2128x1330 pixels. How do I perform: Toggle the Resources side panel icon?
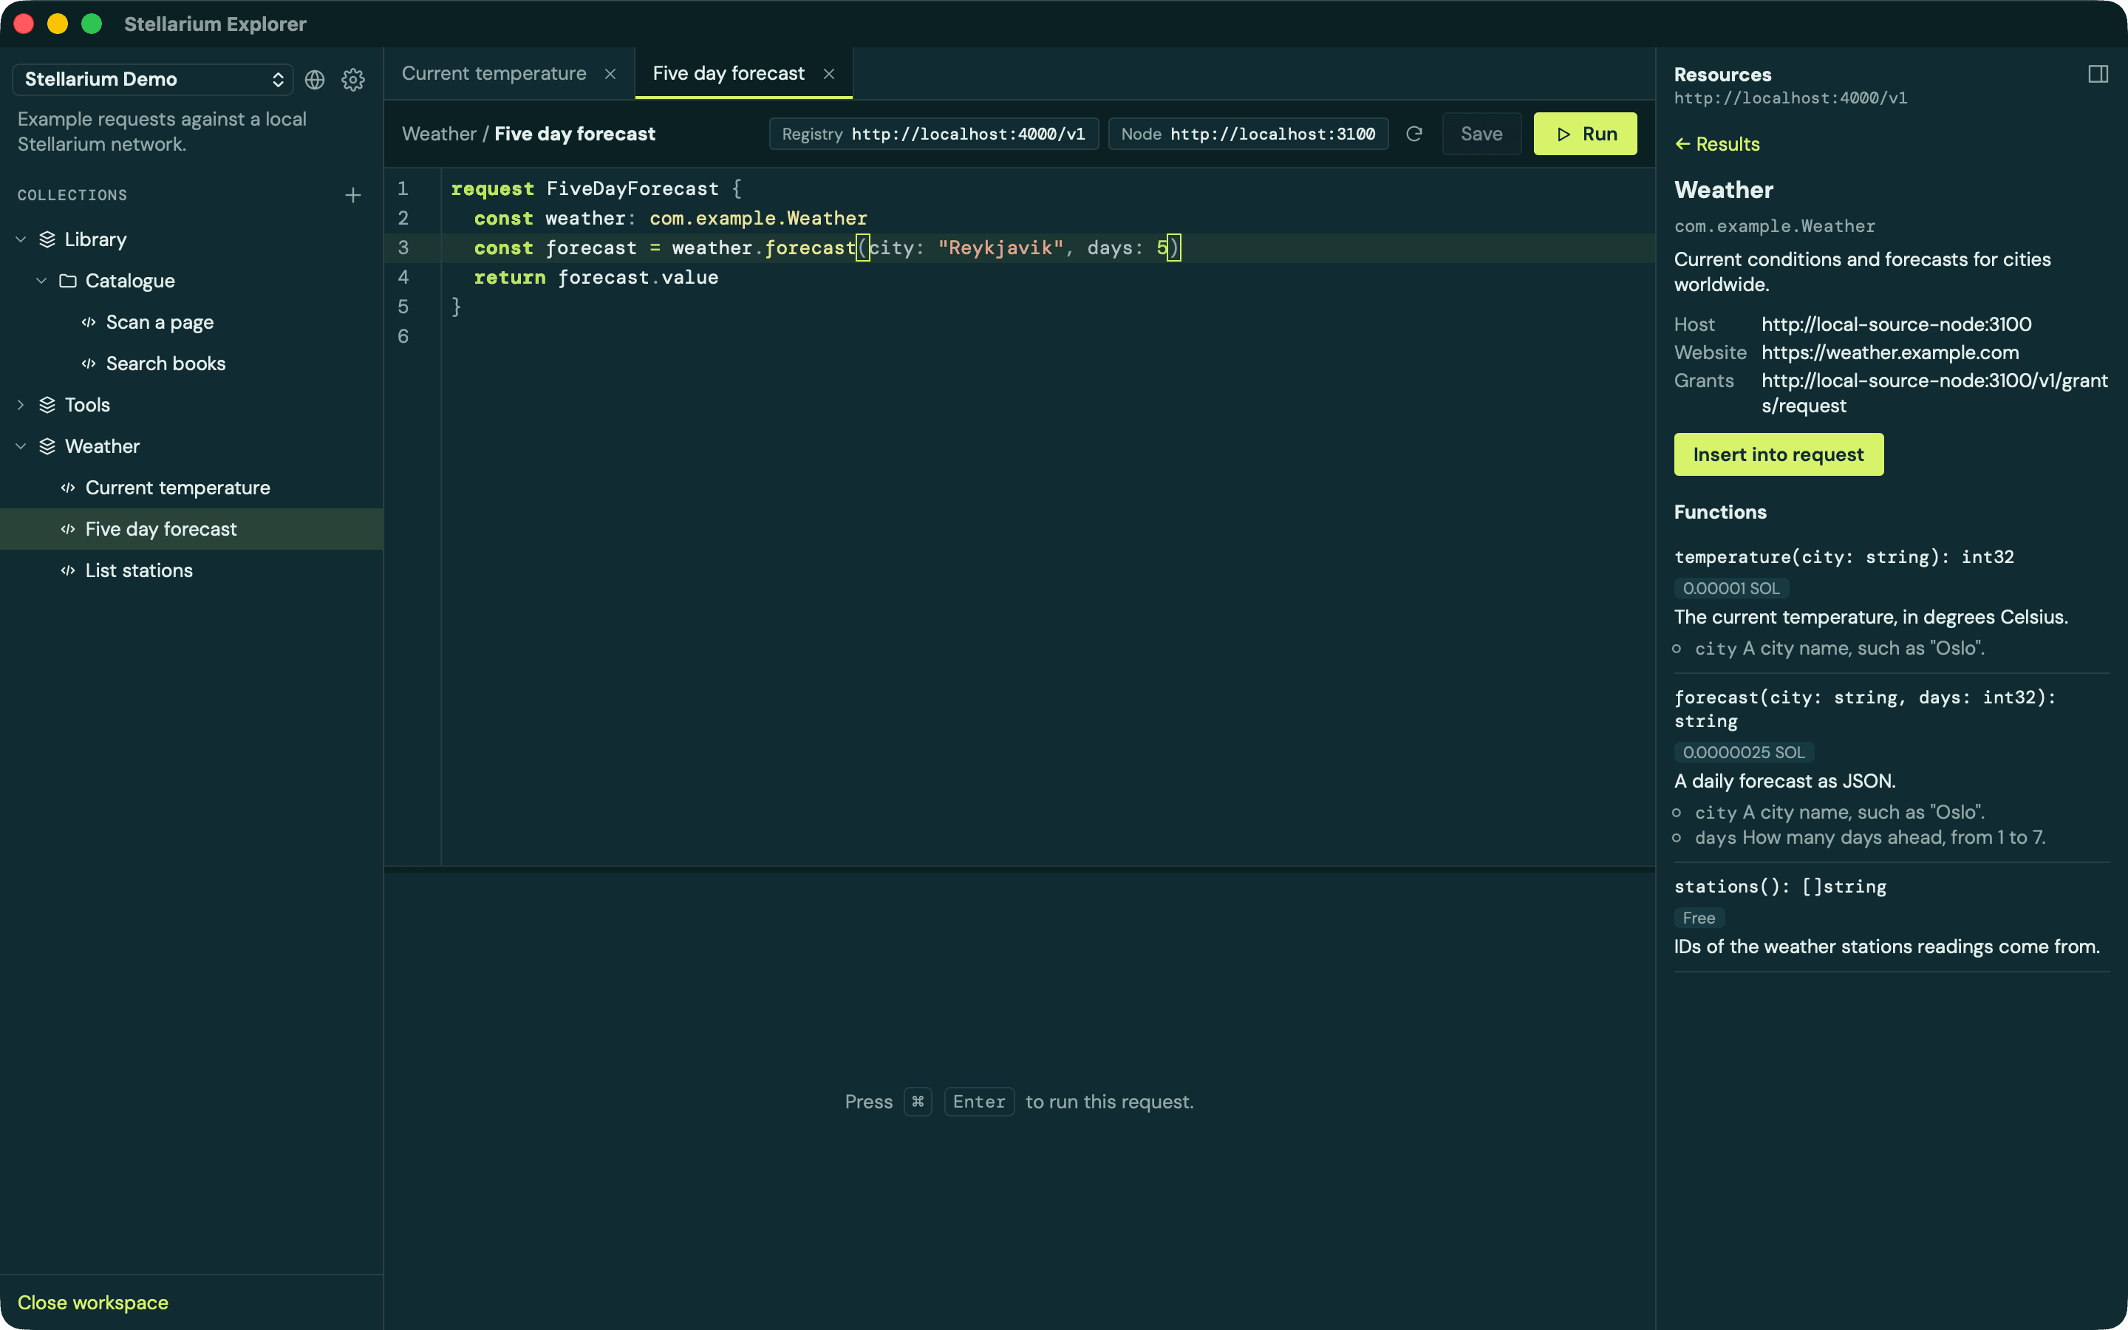click(2098, 74)
